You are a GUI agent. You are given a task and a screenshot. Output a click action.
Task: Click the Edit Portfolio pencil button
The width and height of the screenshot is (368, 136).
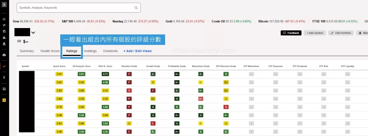(341, 33)
